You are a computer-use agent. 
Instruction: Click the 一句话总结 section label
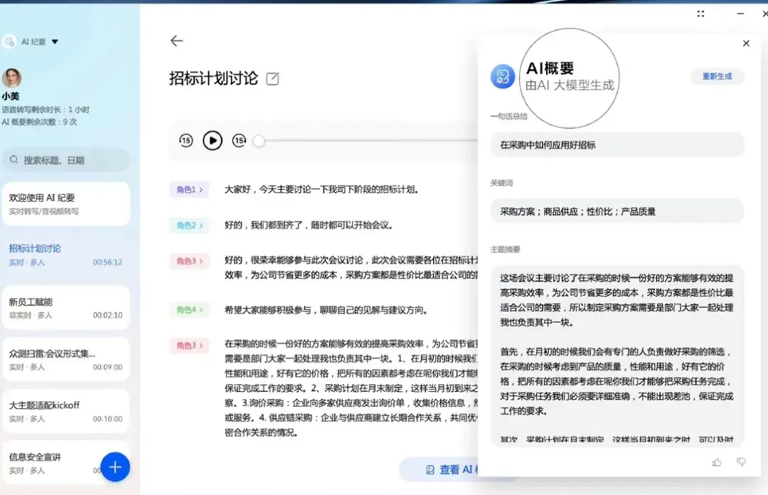pos(509,117)
